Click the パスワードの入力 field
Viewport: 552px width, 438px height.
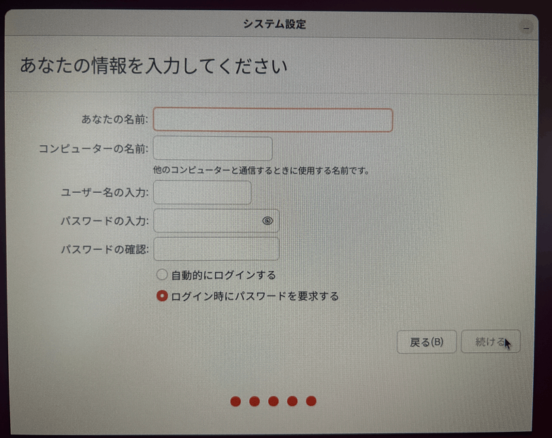[216, 221]
